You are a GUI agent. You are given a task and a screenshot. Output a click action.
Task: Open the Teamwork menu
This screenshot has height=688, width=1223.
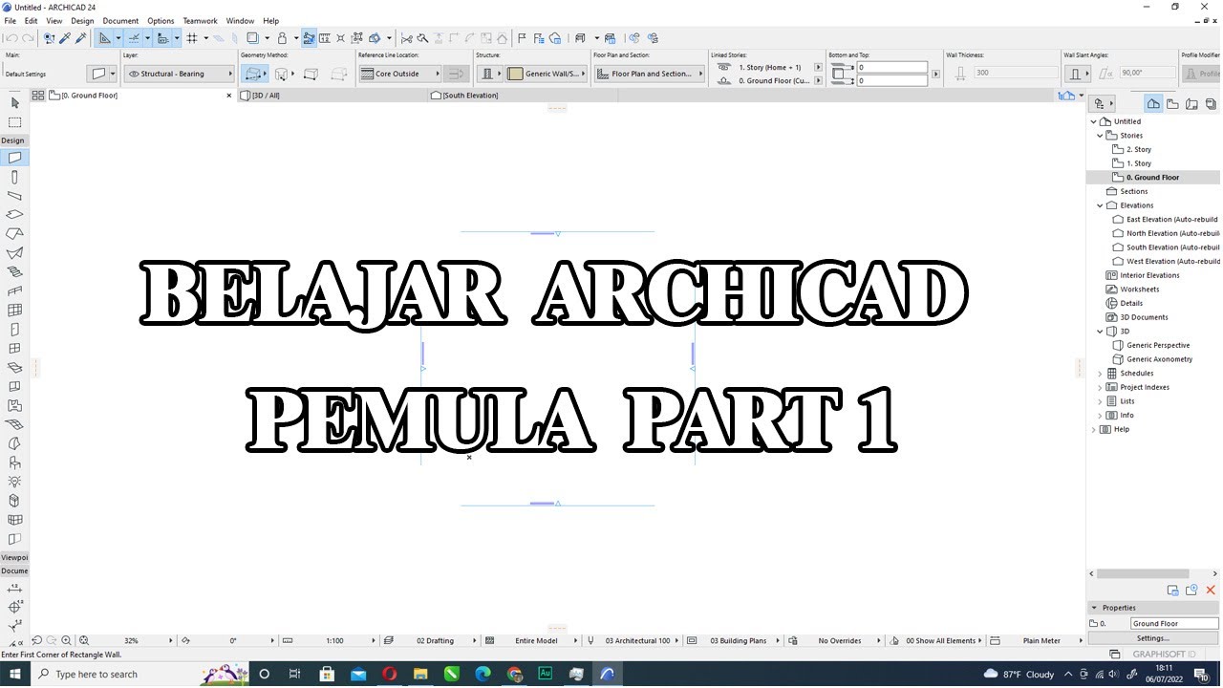point(201,20)
